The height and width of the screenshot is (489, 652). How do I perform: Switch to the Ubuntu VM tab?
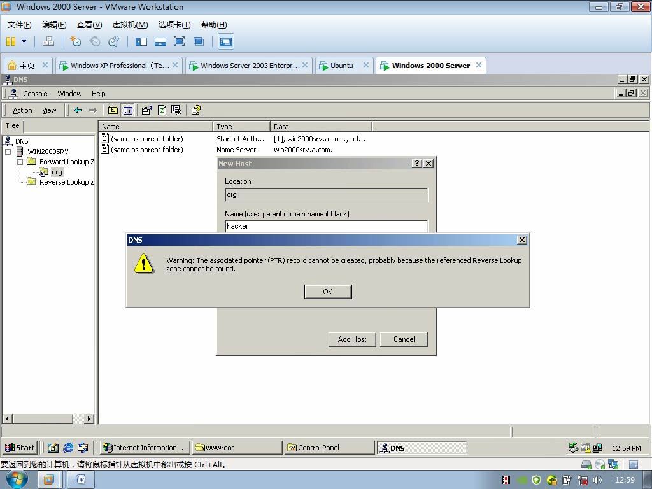(x=341, y=66)
